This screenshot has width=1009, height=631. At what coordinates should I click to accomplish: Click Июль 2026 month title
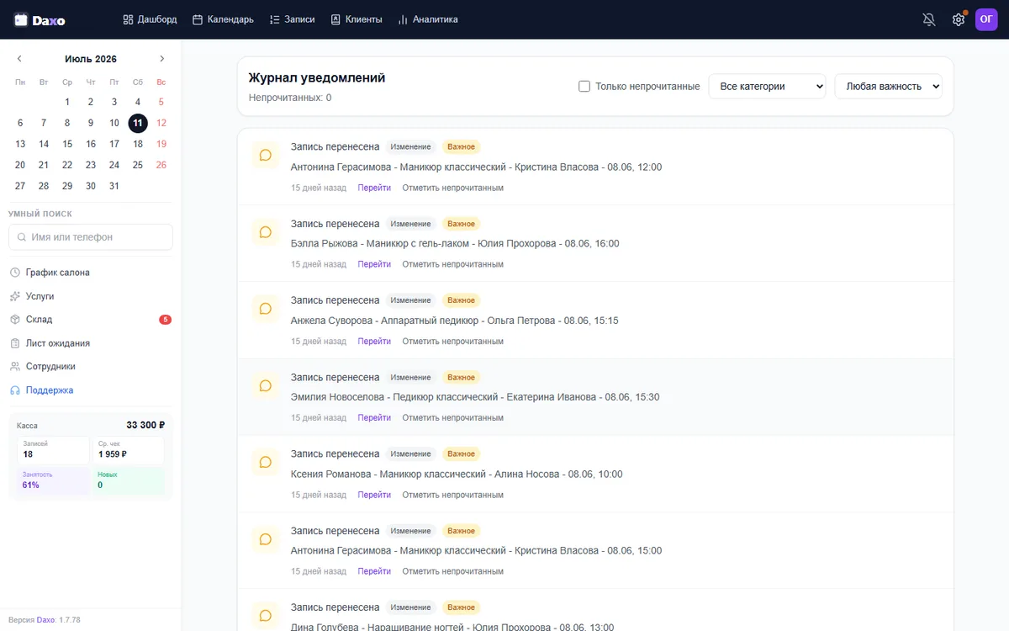tap(91, 59)
